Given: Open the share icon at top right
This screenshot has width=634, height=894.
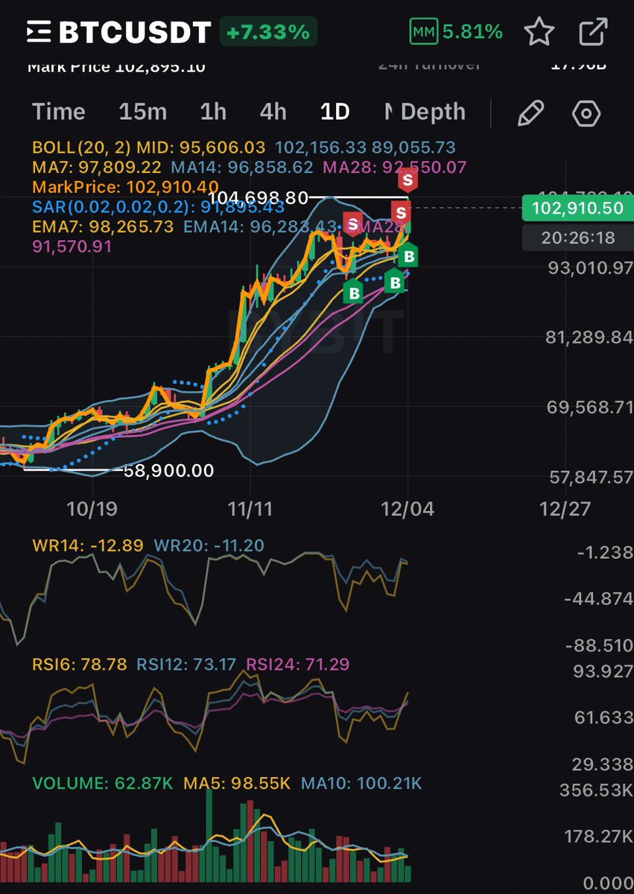Looking at the screenshot, I should [x=592, y=31].
